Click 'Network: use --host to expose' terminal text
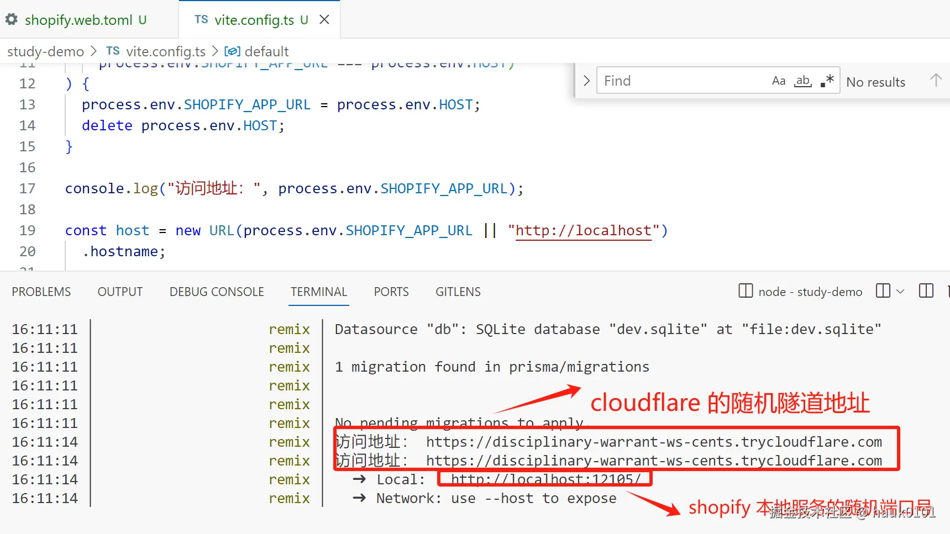Image resolution: width=950 pixels, height=534 pixels. click(496, 498)
